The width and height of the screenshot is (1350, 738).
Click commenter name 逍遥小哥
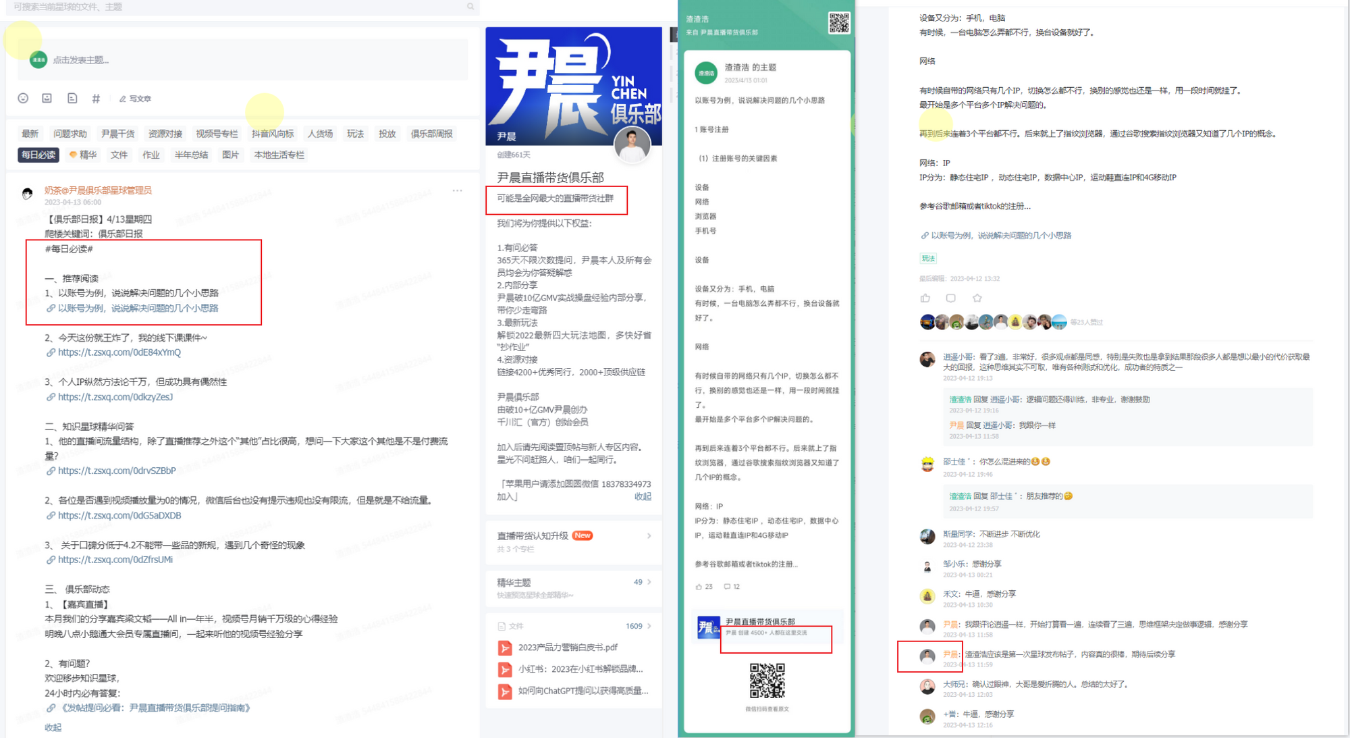957,357
